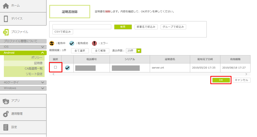The height and width of the screenshot is (137, 257).
Task: Click the 全て選択 button
Action: coord(80,51)
